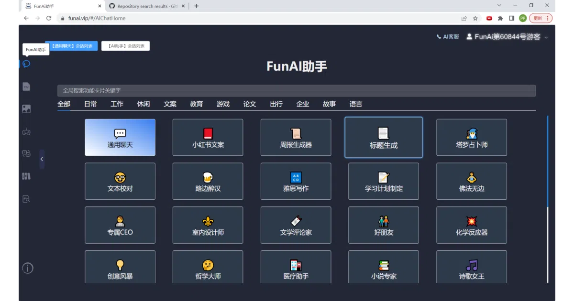Select the 游戏 category tab
Viewport: 574px width, 301px height.
coord(223,104)
